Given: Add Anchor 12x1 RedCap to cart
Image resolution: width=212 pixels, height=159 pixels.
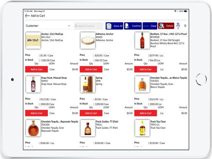Looking at the screenshot, I should point(36,69).
